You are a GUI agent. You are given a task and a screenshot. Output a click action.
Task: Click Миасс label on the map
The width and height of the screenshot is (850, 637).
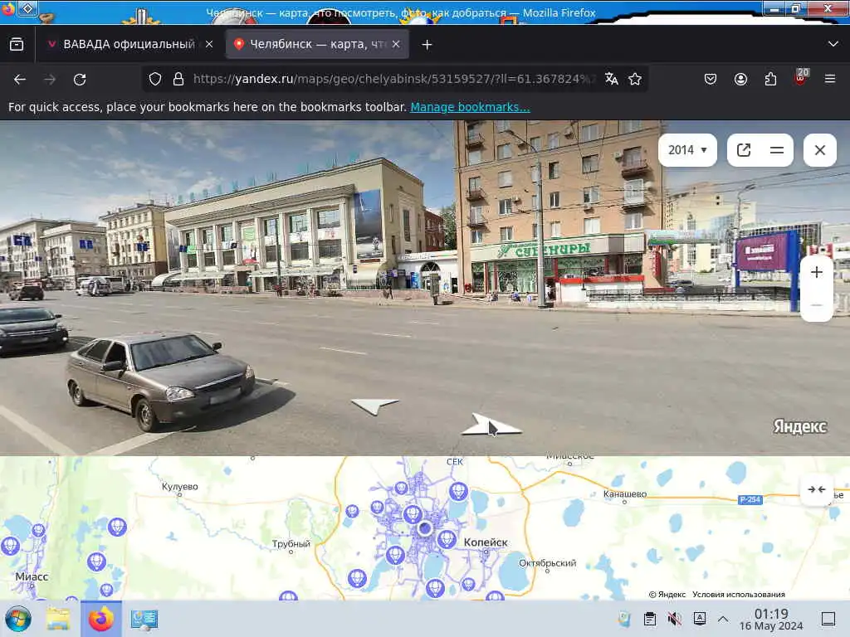pyautogui.click(x=32, y=577)
